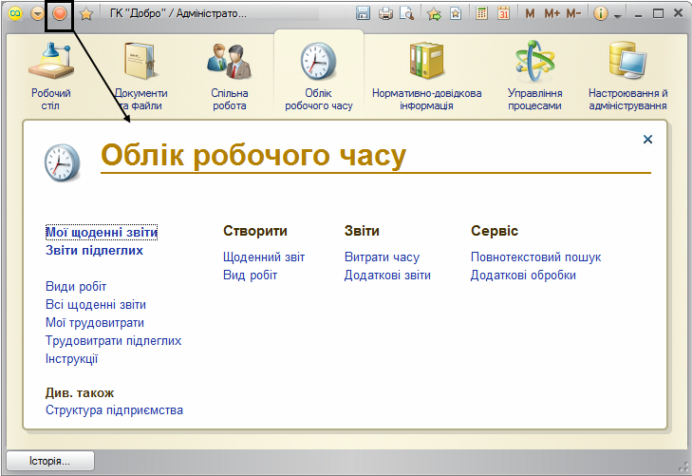Open the 1C main menu icon
The image size is (692, 476).
click(x=15, y=13)
